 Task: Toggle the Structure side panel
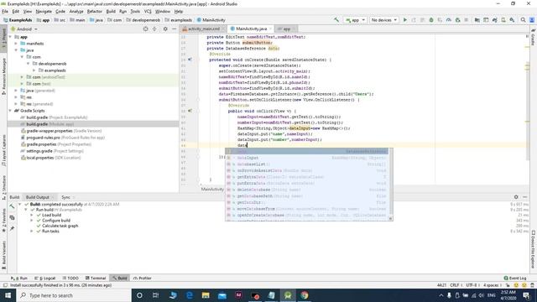3,188
